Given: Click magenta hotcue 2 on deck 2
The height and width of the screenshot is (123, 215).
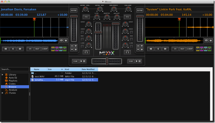Looking at the screenshot, I should click(202, 49).
